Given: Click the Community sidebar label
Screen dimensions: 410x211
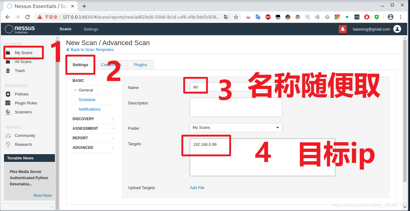Looking at the screenshot, I should pyautogui.click(x=25, y=135).
